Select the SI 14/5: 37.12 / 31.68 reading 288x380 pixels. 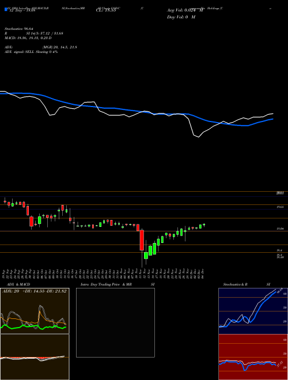coord(45,33)
